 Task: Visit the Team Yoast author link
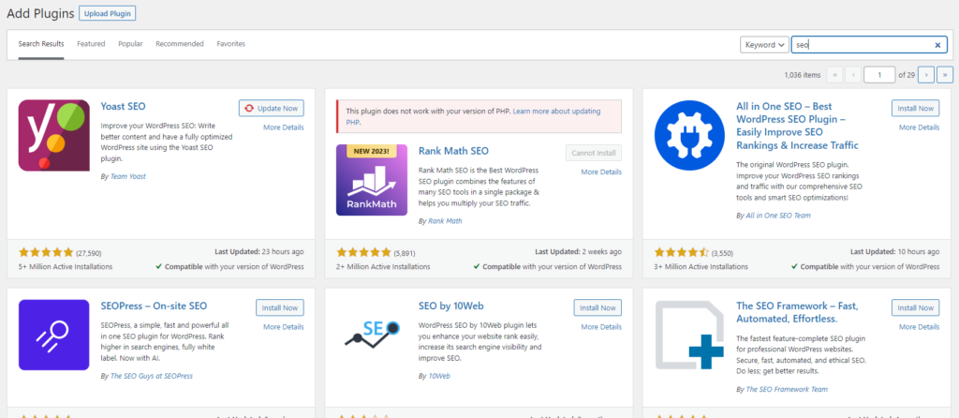coord(128,176)
